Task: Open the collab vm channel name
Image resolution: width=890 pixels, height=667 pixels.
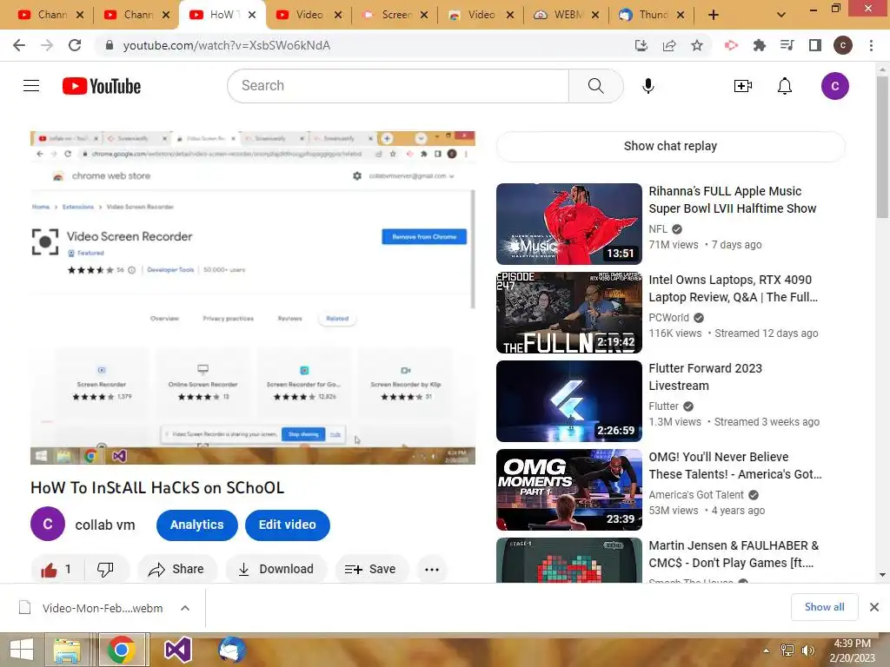Action: [x=105, y=525]
